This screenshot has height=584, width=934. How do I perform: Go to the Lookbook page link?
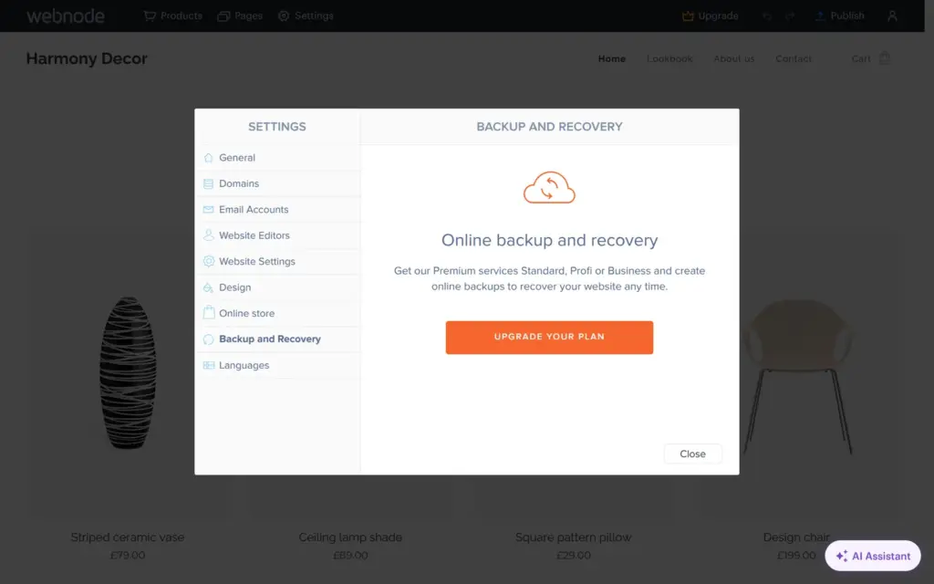[669, 58]
